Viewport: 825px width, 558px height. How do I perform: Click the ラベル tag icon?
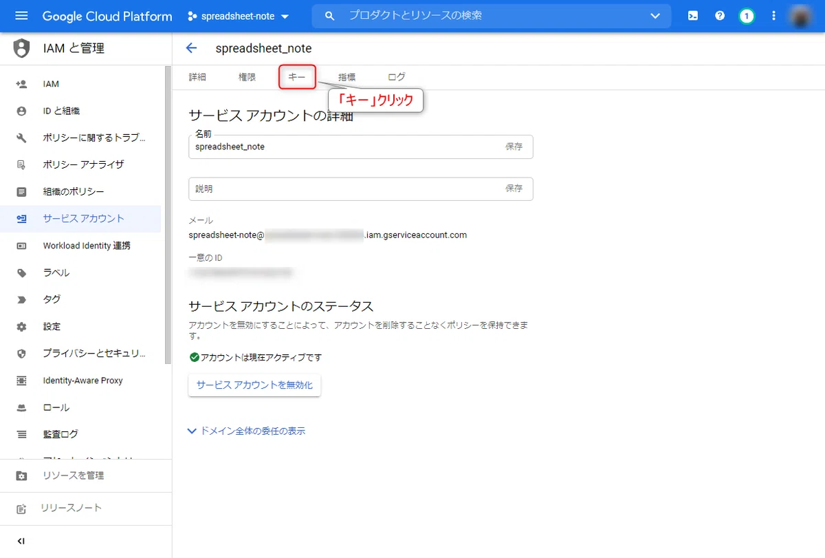[x=21, y=272]
